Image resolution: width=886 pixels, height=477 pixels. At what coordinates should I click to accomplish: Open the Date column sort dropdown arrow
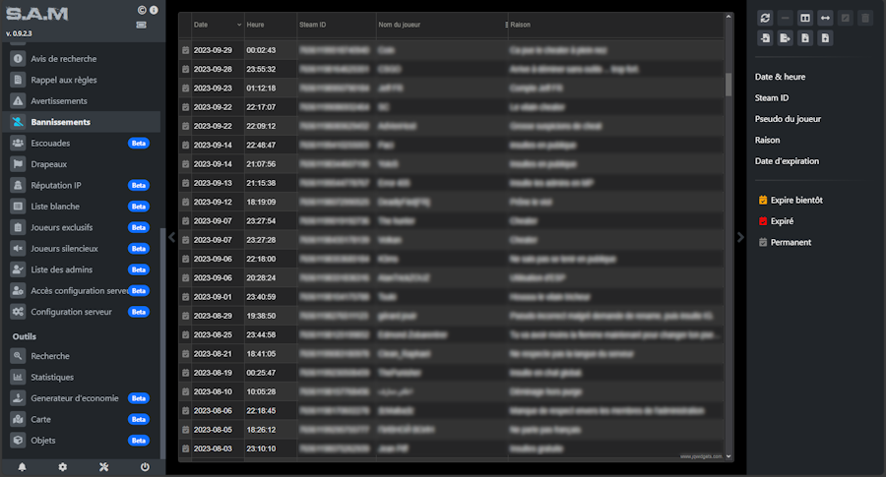coord(238,24)
